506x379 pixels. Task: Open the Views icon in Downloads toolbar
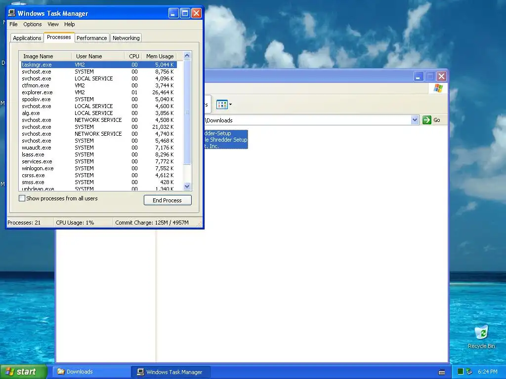[x=222, y=105]
